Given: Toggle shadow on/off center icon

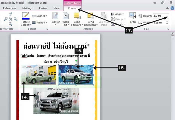Looking at the screenshot, I should (x=10, y=19).
